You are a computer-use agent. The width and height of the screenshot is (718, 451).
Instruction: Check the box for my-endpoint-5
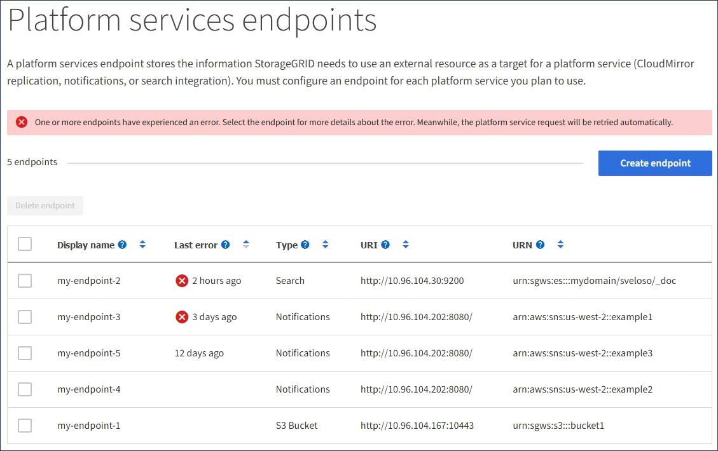pos(25,353)
